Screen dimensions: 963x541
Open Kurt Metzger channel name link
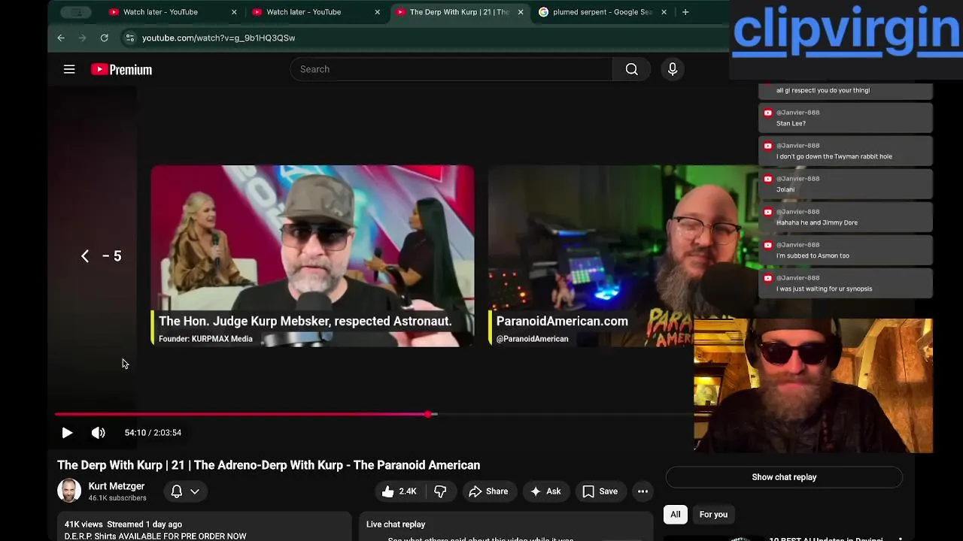tap(116, 486)
